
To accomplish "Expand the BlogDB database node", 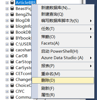I will (7, 21).
